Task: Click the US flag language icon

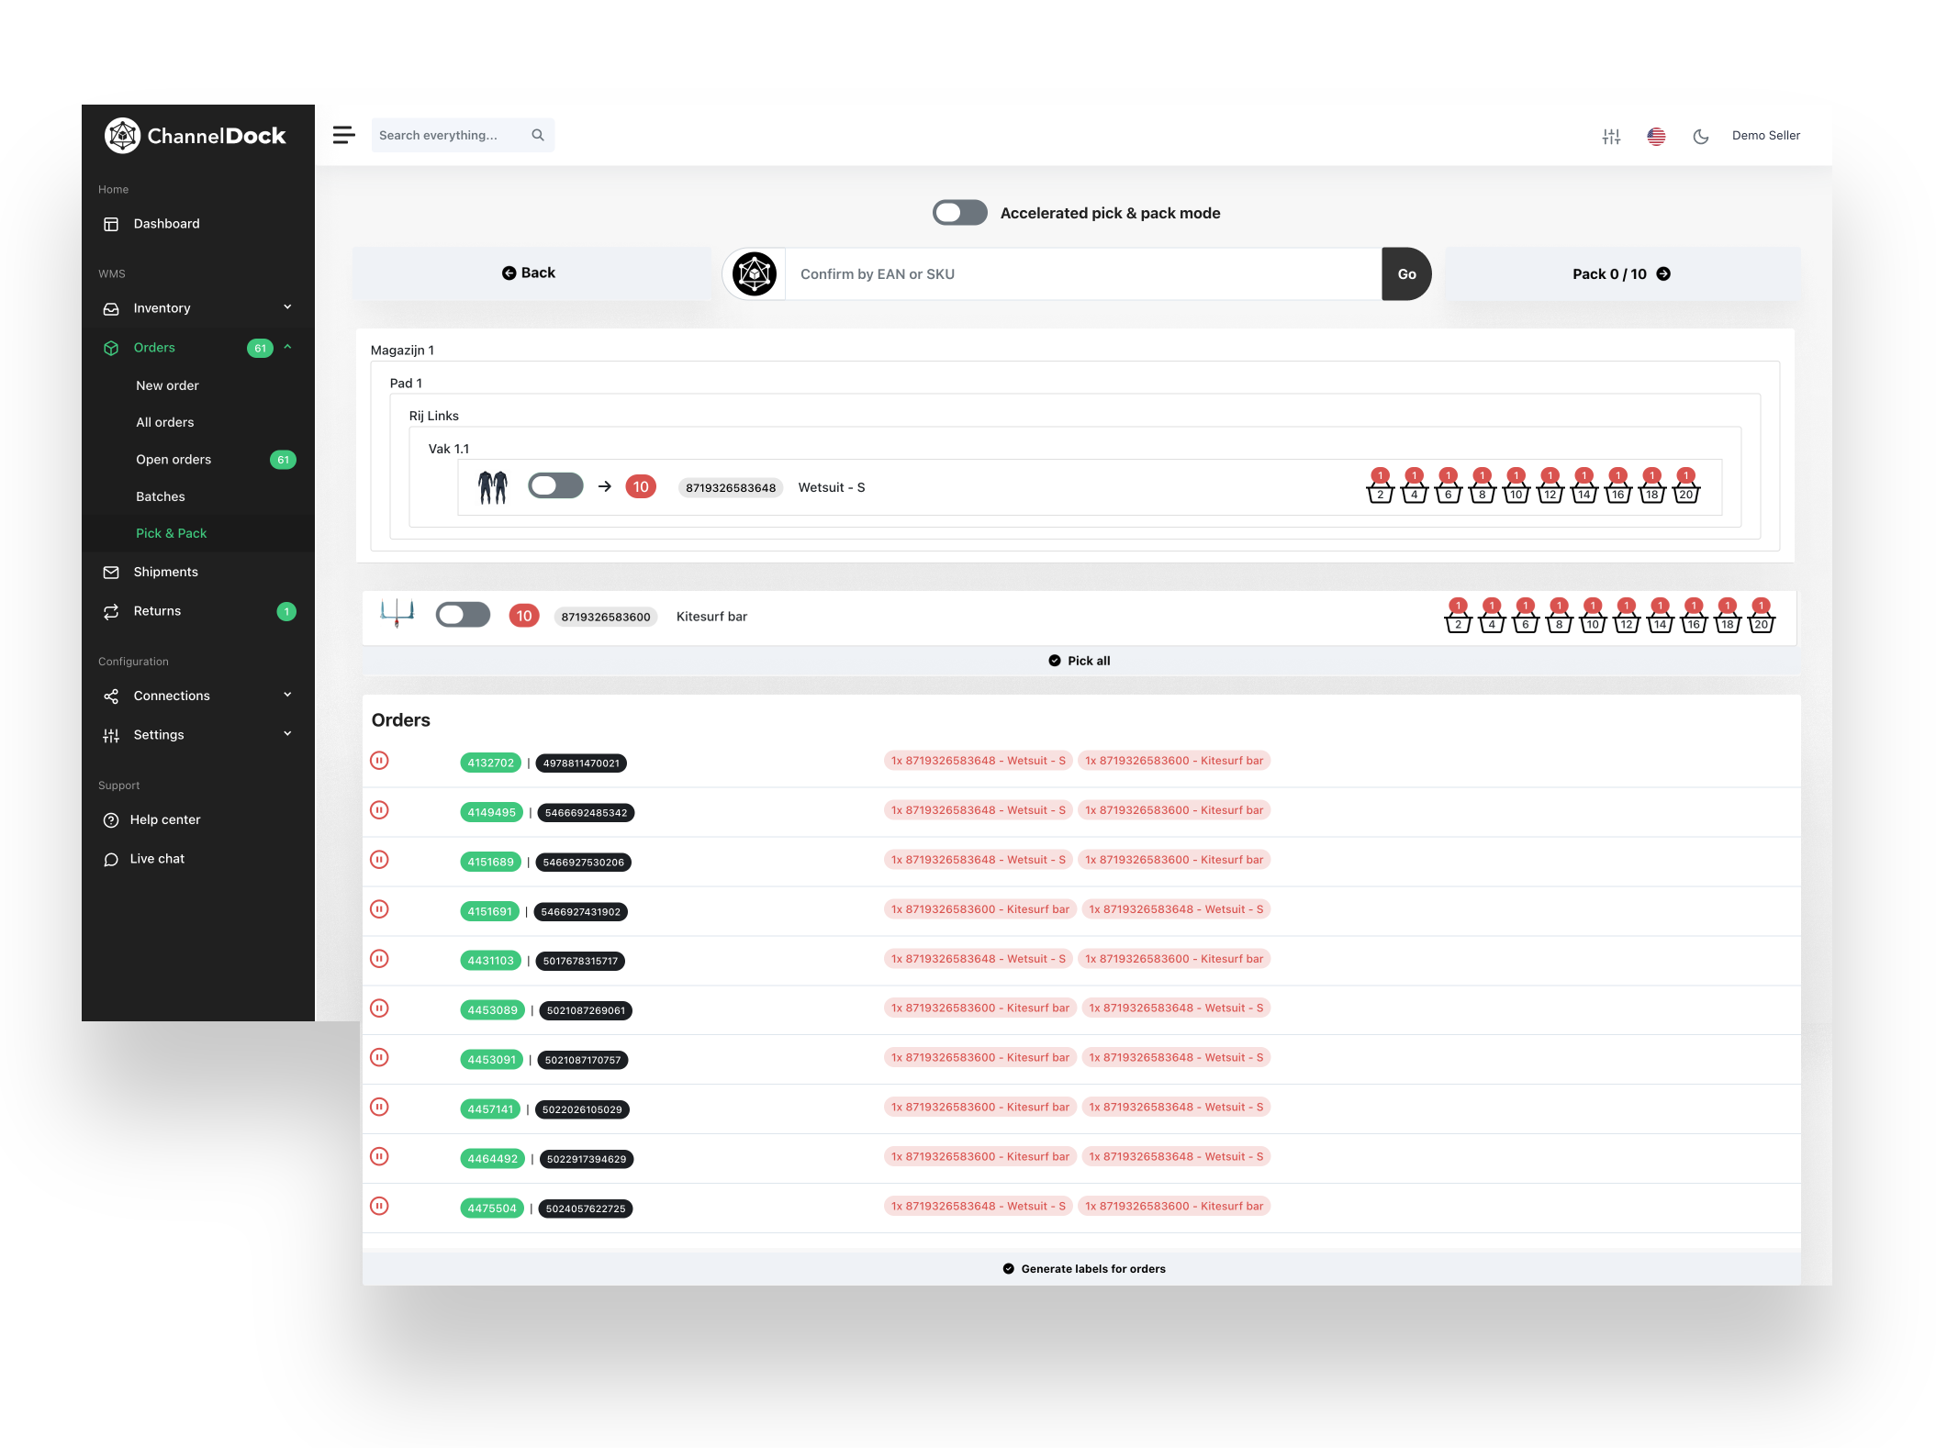Action: pyautogui.click(x=1657, y=135)
